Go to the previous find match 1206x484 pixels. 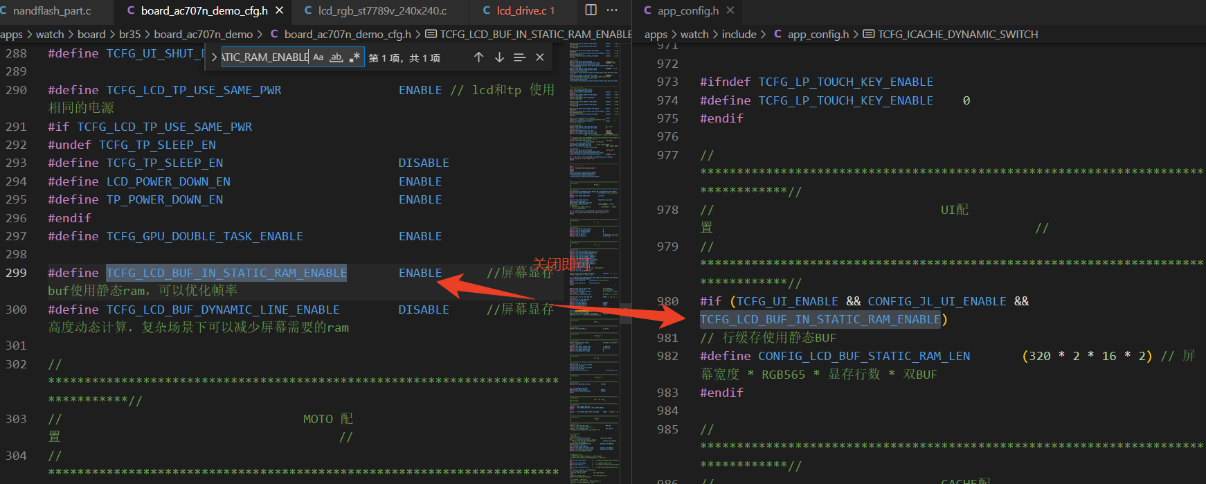tap(478, 57)
